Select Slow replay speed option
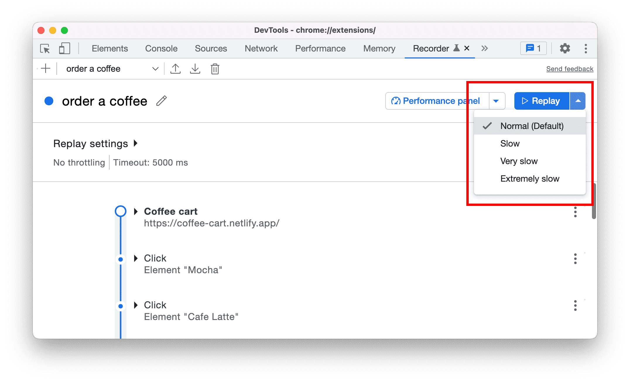 511,143
